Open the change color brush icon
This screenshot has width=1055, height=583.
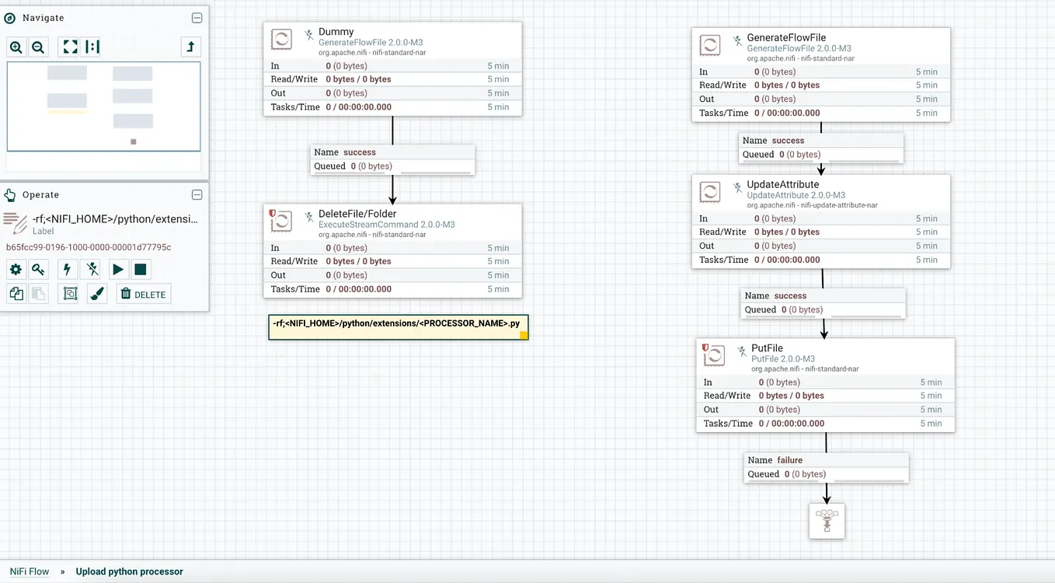click(x=96, y=293)
